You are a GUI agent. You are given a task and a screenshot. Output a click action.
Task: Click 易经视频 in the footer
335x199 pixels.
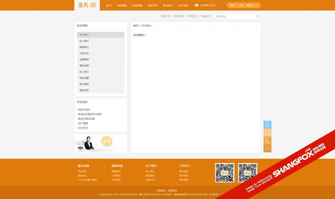coord(184,180)
